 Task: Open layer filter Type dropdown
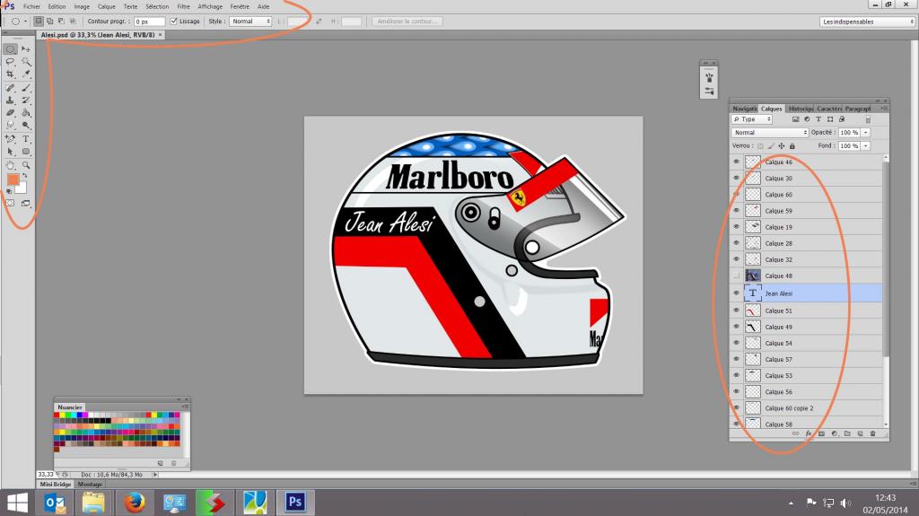752,119
